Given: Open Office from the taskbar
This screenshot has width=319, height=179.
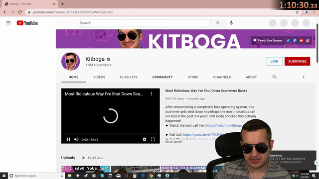Looking at the screenshot, I should 127,176.
